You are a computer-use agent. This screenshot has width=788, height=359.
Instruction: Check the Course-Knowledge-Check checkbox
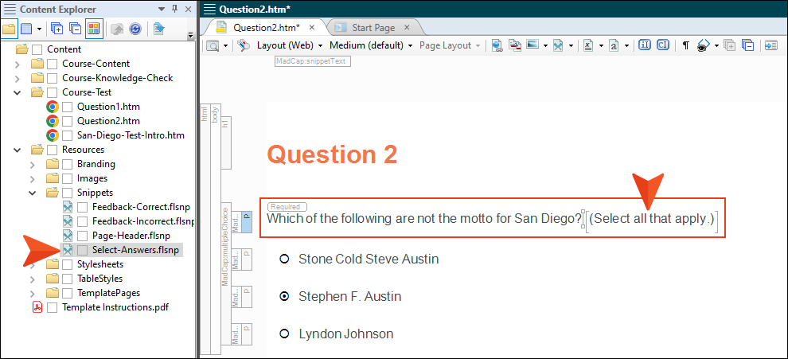click(52, 78)
